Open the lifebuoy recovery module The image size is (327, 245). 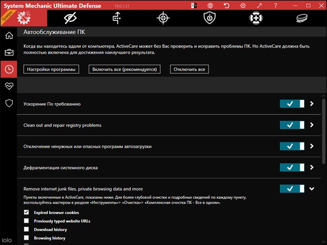point(255,18)
